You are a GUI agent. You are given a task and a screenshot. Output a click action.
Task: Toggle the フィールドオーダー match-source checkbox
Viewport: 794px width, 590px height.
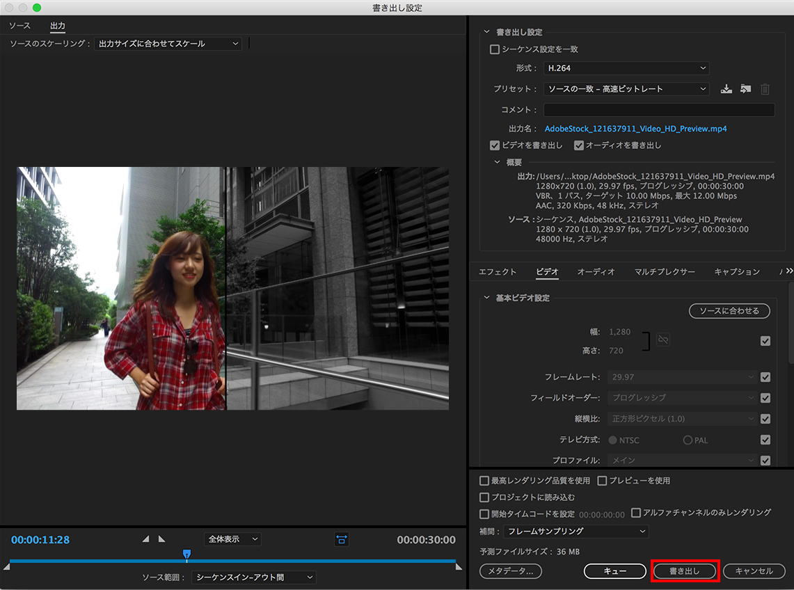[x=765, y=397]
